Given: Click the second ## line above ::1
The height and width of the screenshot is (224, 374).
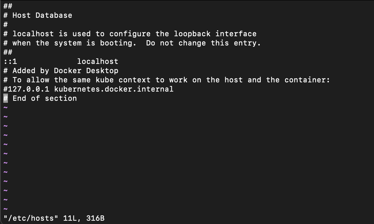Looking at the screenshot, I should coord(8,52).
